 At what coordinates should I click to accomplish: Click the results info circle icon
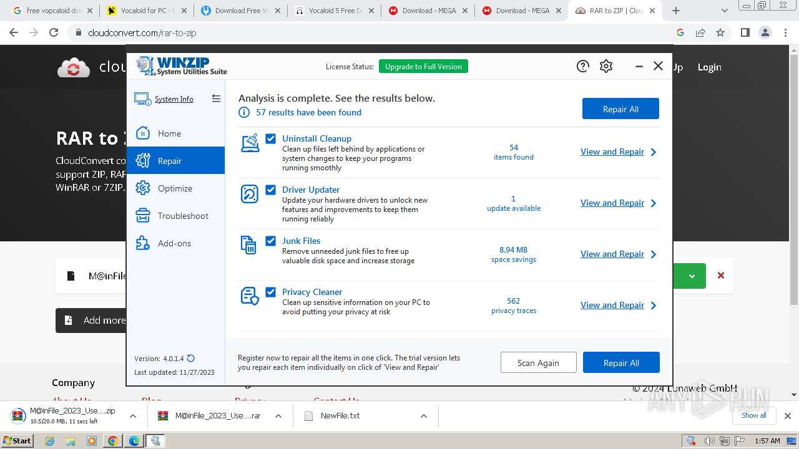click(244, 112)
